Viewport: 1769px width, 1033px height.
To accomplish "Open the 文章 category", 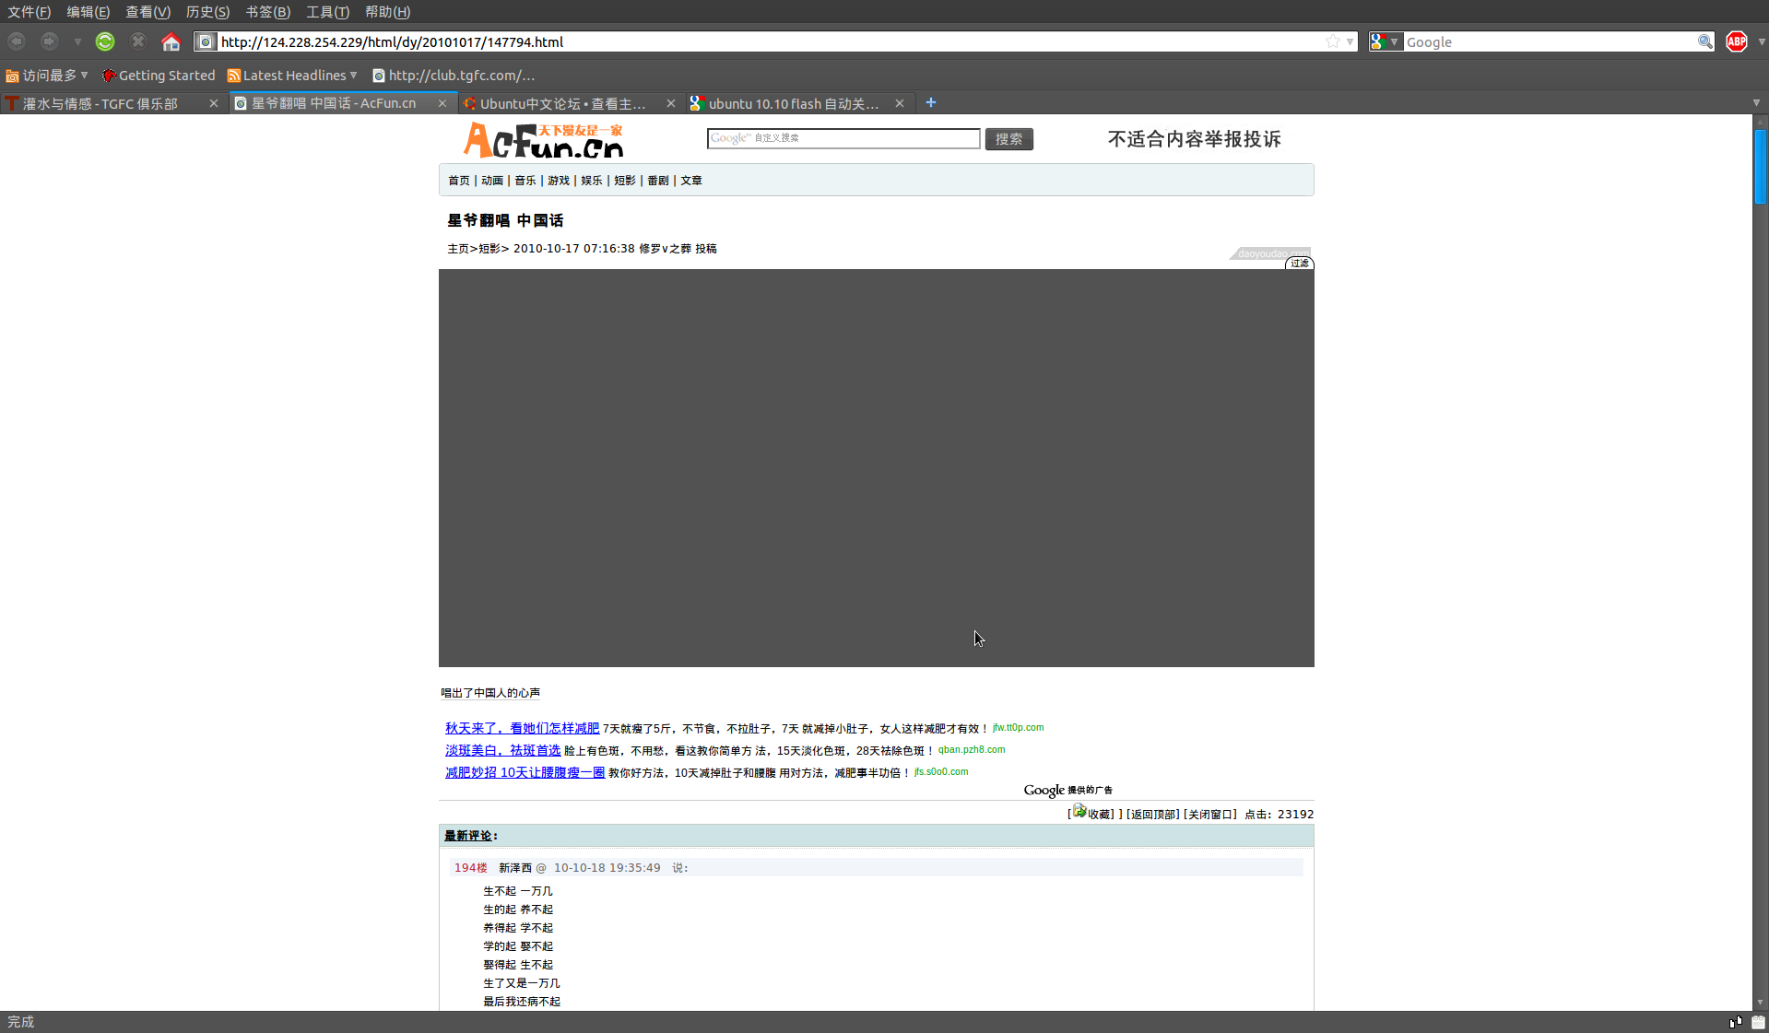I will click(x=691, y=181).
